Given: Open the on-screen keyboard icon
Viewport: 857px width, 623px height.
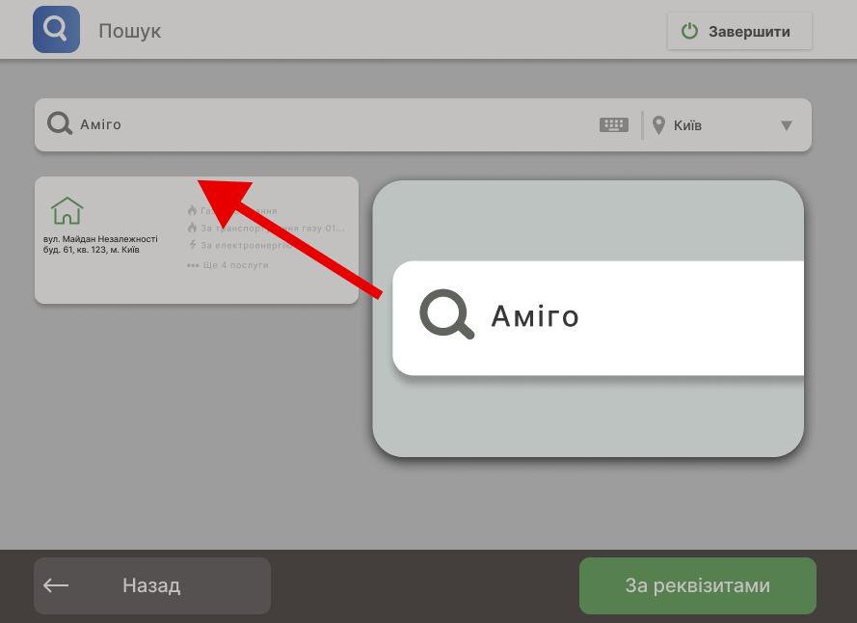Looking at the screenshot, I should click(x=614, y=124).
